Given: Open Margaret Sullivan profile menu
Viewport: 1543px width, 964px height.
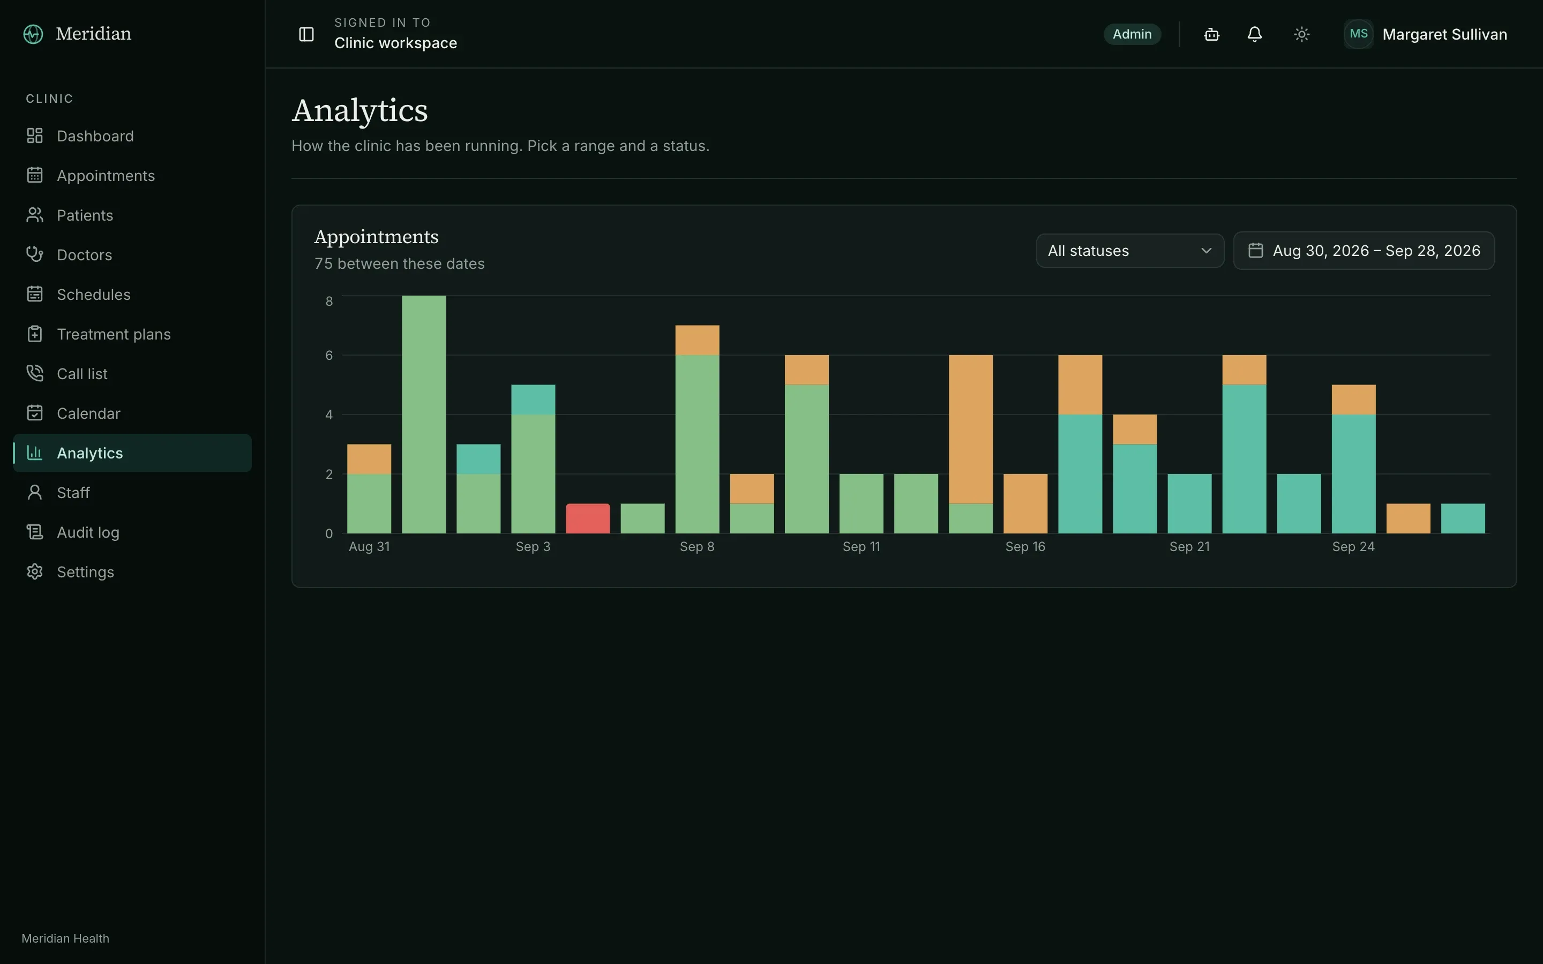Looking at the screenshot, I should point(1426,34).
